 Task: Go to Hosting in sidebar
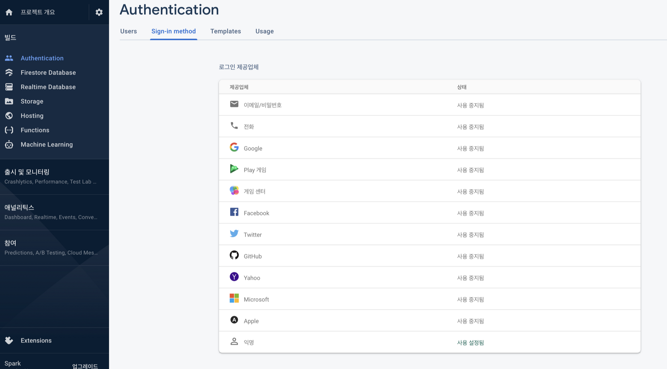[32, 116]
